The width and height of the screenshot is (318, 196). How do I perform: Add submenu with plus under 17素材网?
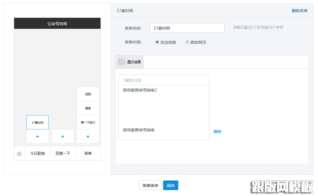[x=37, y=136]
